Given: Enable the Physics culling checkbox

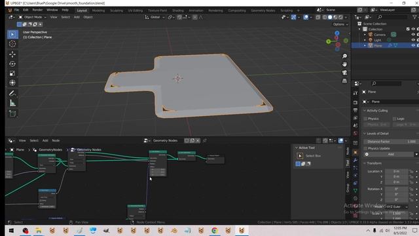Looking at the screenshot, I should (365, 119).
